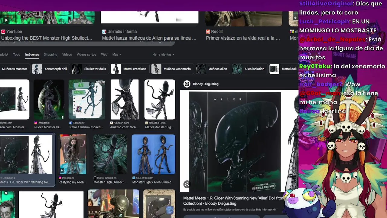Switch to the Todo tab

17,54
